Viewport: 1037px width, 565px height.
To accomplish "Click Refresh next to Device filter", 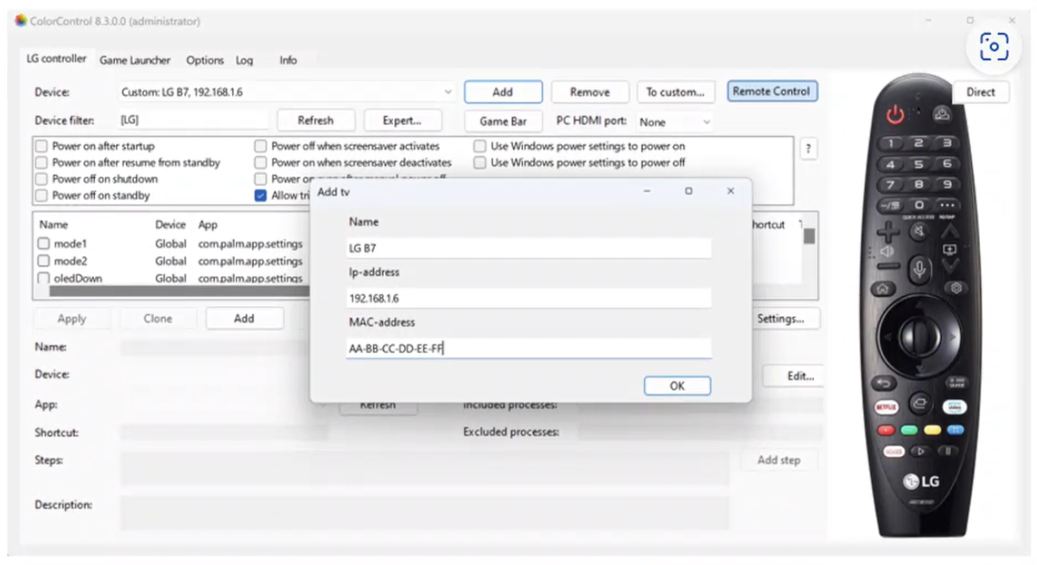I will [316, 120].
